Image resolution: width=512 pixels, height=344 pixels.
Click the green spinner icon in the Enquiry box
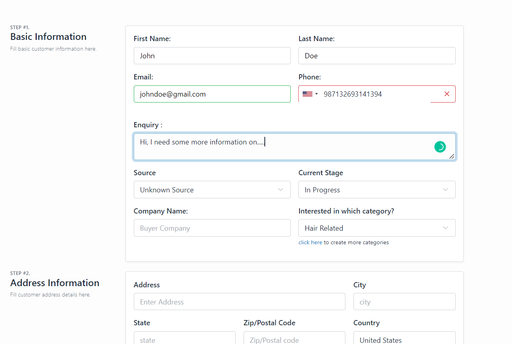click(x=440, y=146)
